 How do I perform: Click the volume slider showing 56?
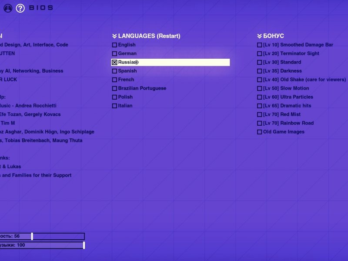[x=32, y=236]
